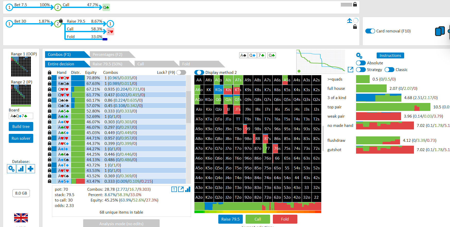This screenshot has height=227, width=450.
Task: Click the Board input field
Action: click(x=21, y=116)
